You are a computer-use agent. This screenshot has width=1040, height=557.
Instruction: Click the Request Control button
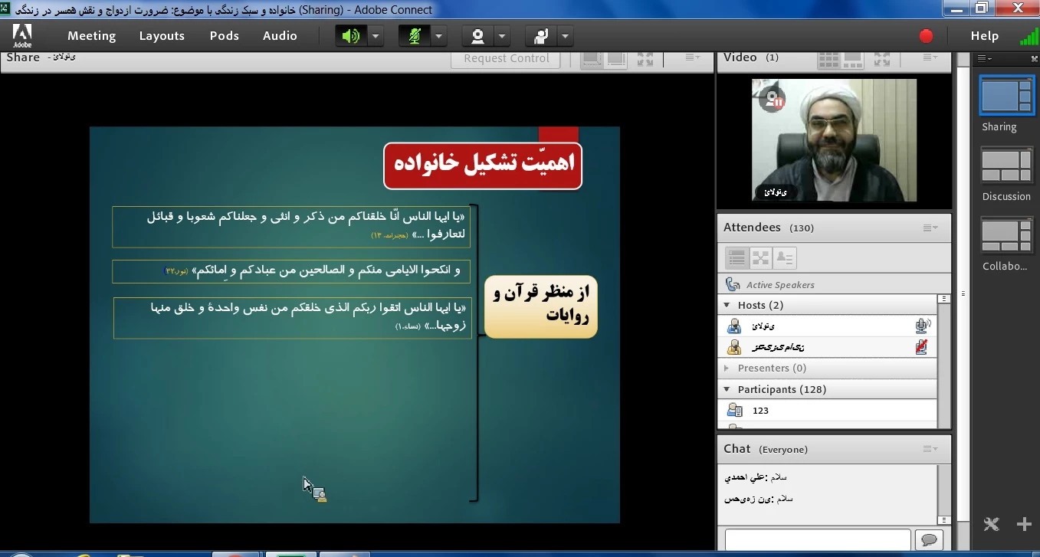click(x=506, y=58)
